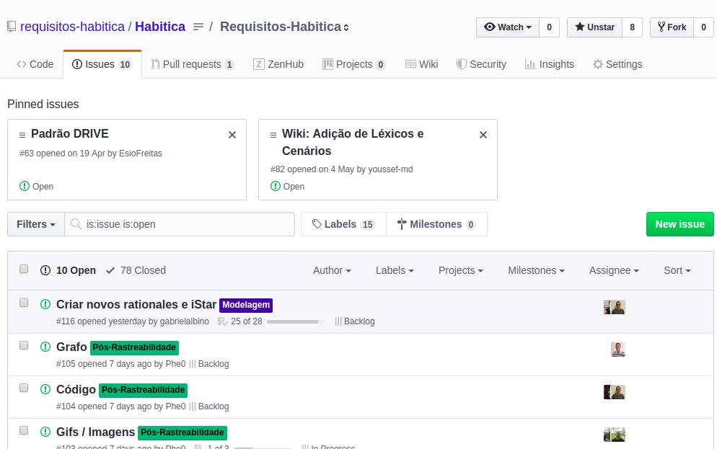717x449 pixels.
Task: Open the requisitos-habitica organization link
Action: [x=72, y=27]
